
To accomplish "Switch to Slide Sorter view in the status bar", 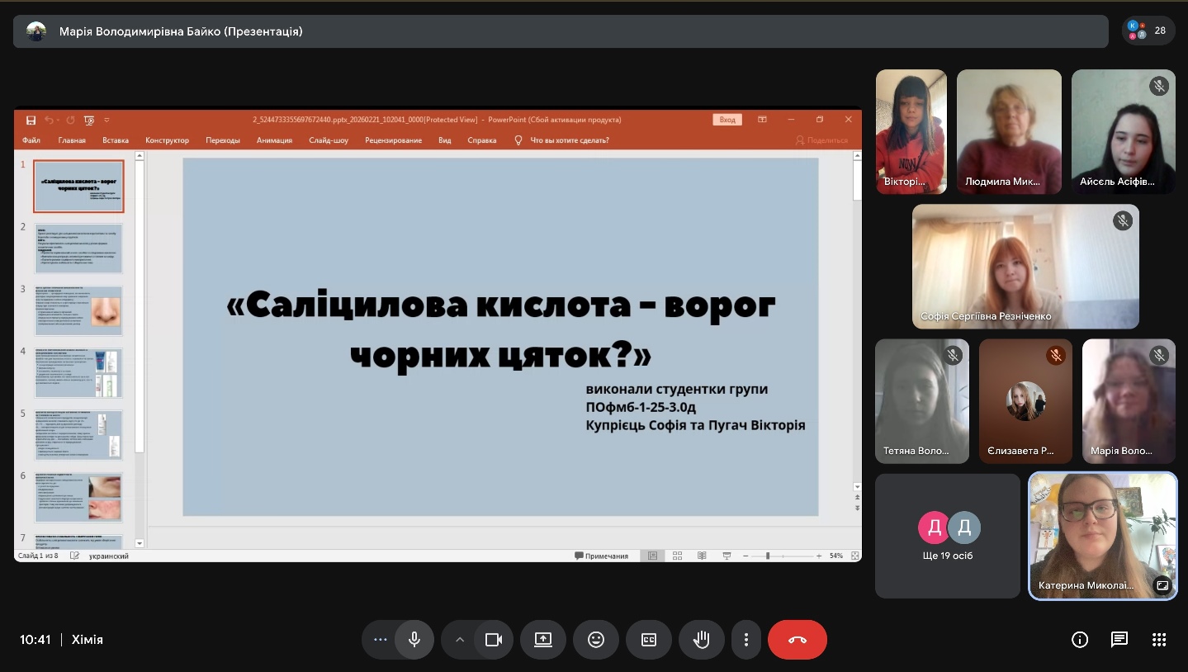I will [677, 556].
